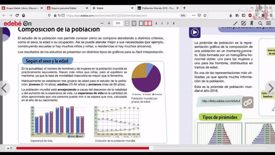275x155 pixels.
Task: Turn to previous page with left arrow
Action: pyautogui.click(x=4, y=88)
